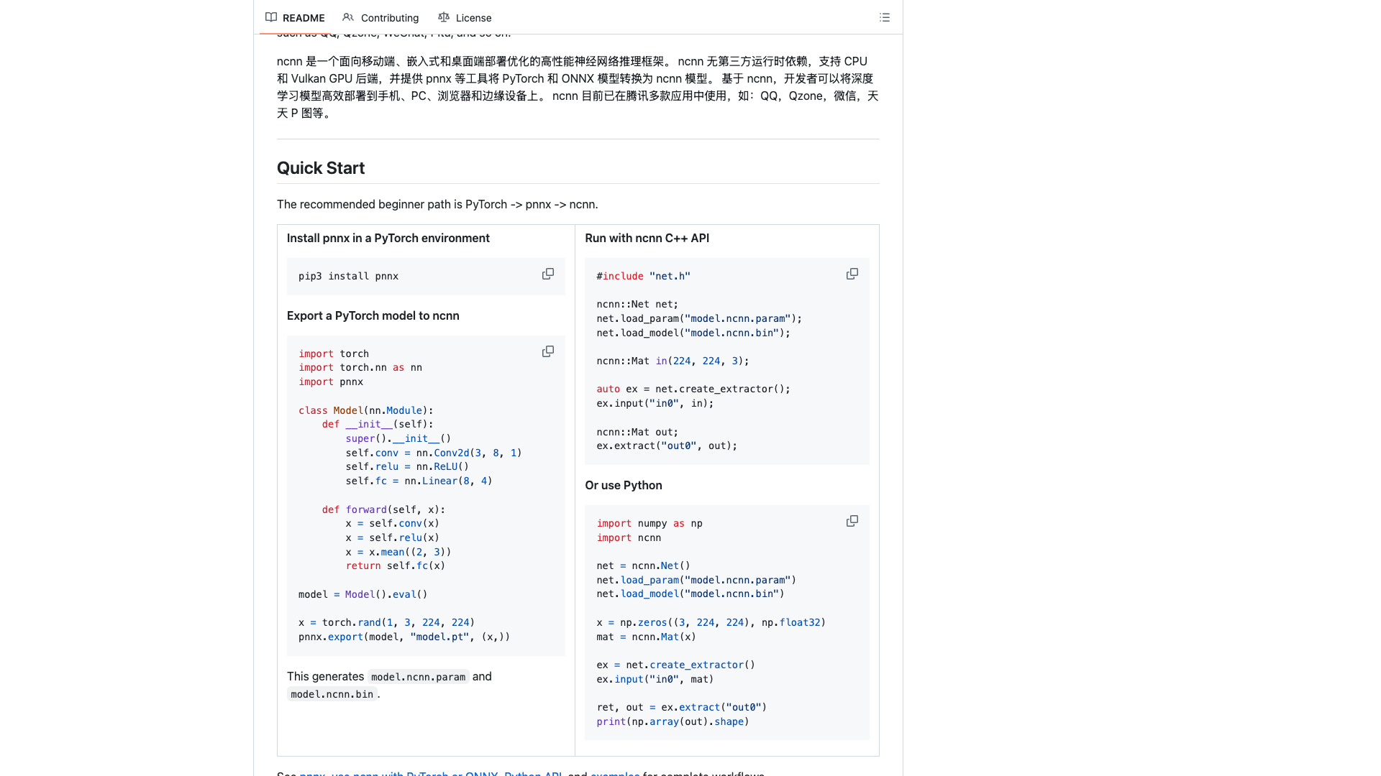Copy the 'pip3 install pnnx' code block
Image resolution: width=1381 pixels, height=776 pixels.
tap(548, 274)
